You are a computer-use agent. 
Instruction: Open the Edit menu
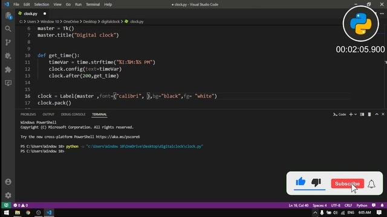click(x=27, y=4)
